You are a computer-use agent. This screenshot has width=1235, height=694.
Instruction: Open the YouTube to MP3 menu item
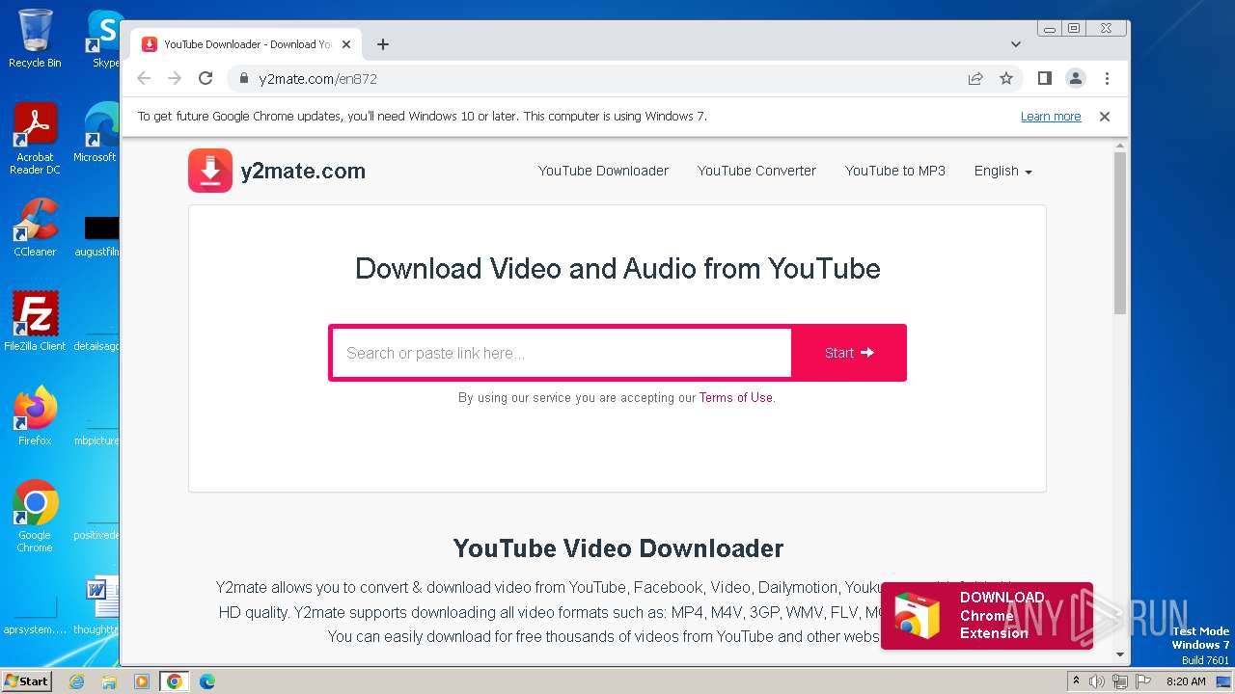pos(895,171)
